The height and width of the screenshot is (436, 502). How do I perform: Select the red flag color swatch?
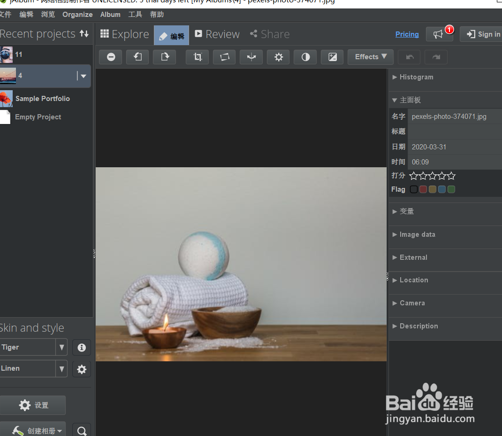(423, 189)
